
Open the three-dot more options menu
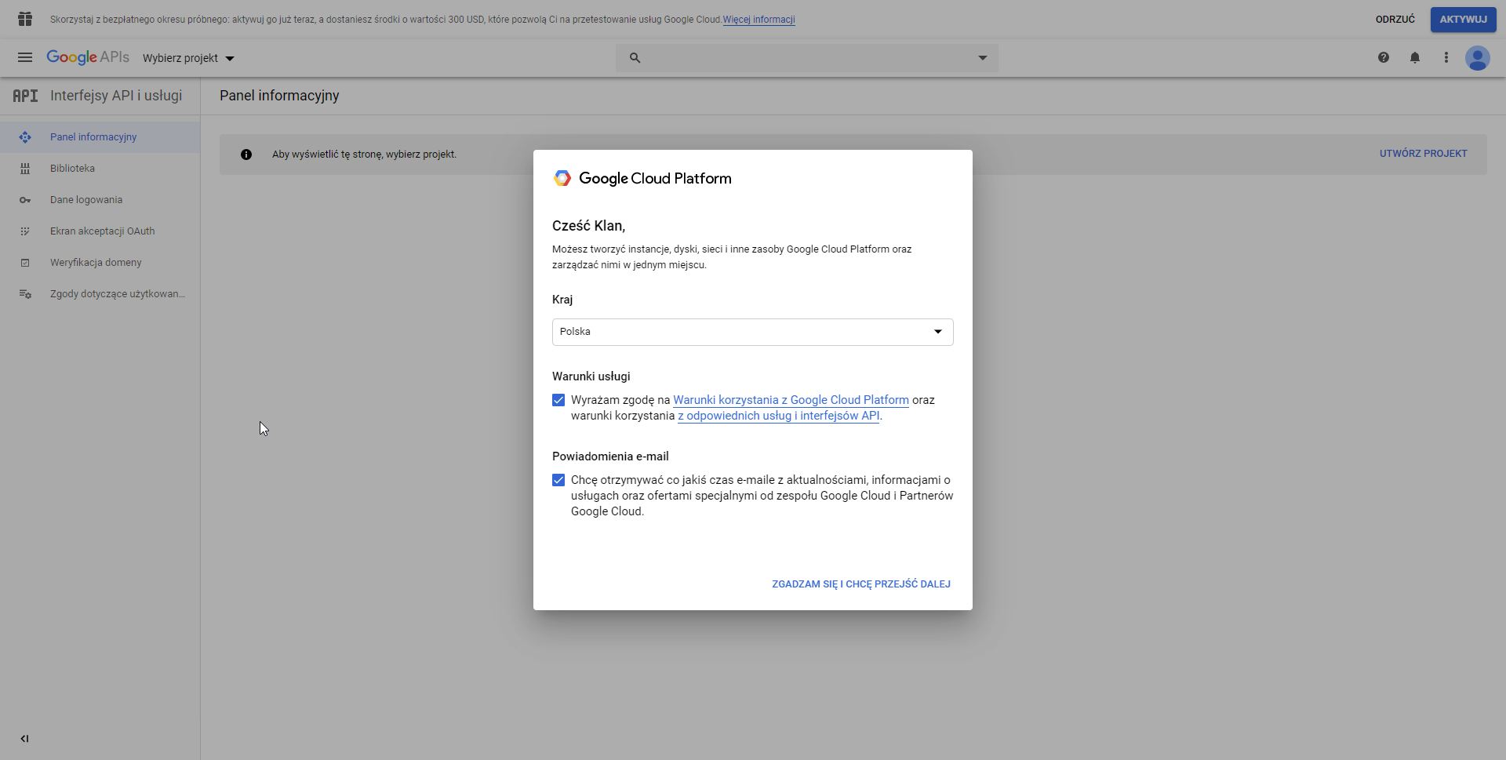(x=1446, y=57)
